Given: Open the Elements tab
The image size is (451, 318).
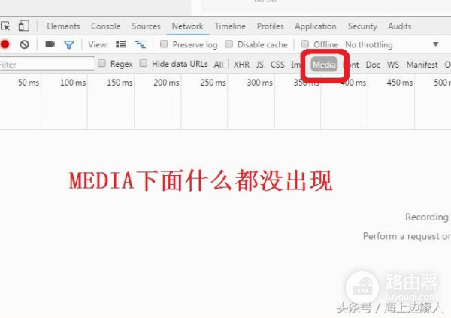Looking at the screenshot, I should (63, 26).
